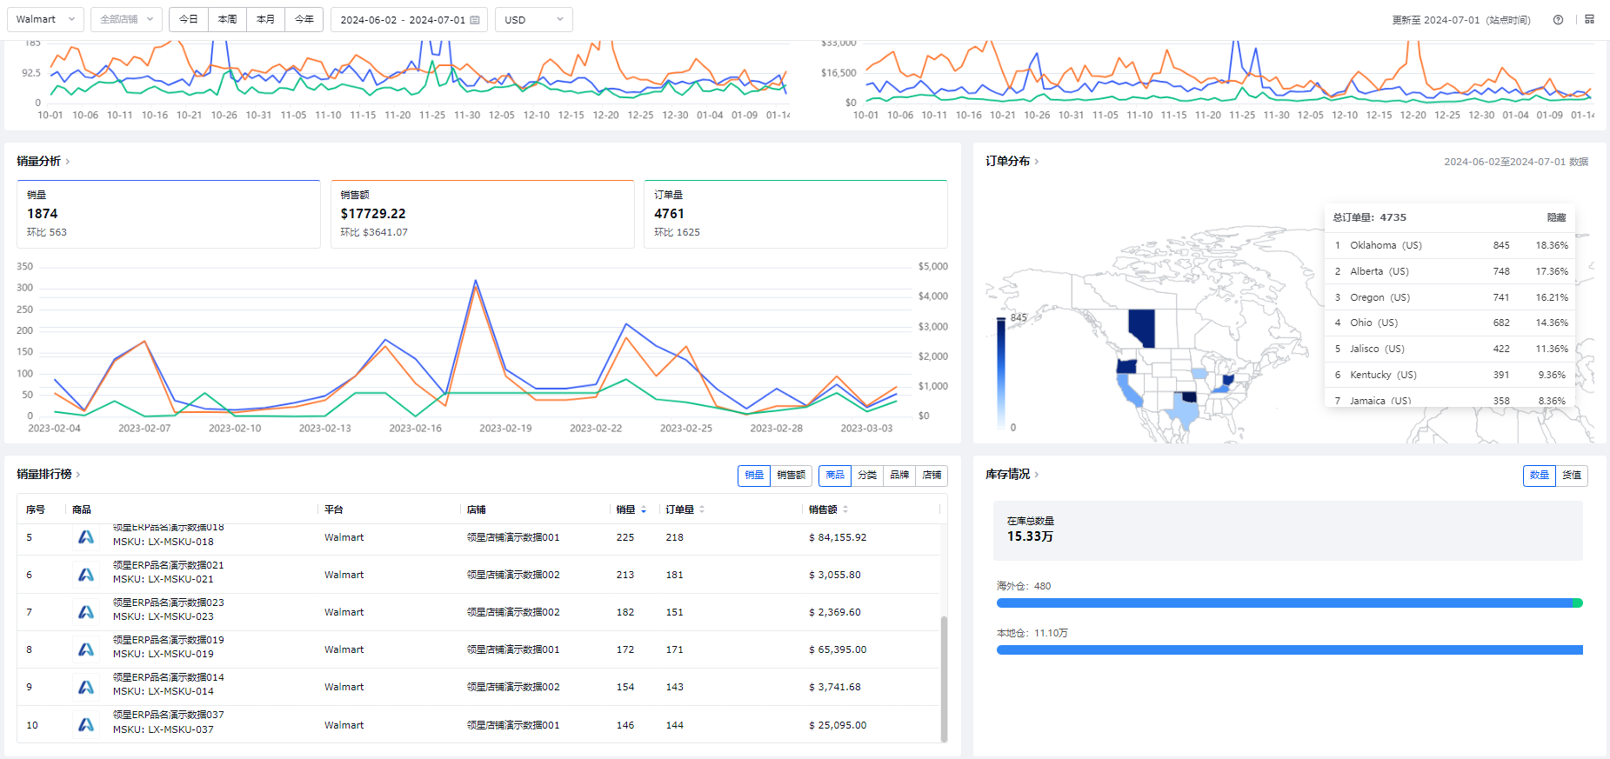Open the help question-mark icon

pyautogui.click(x=1558, y=20)
